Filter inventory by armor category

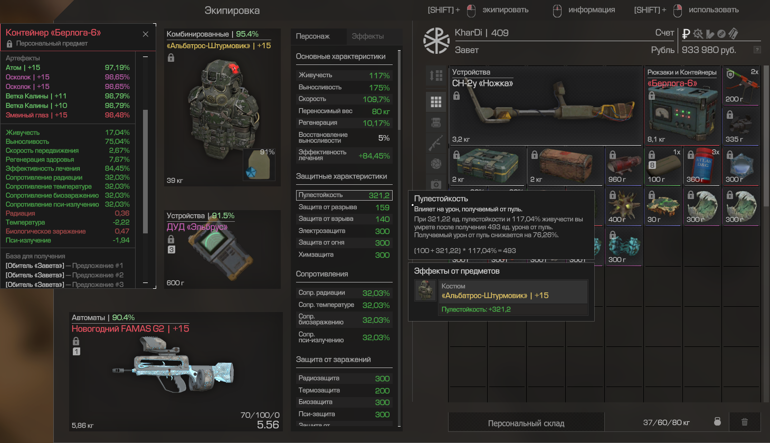tap(436, 122)
